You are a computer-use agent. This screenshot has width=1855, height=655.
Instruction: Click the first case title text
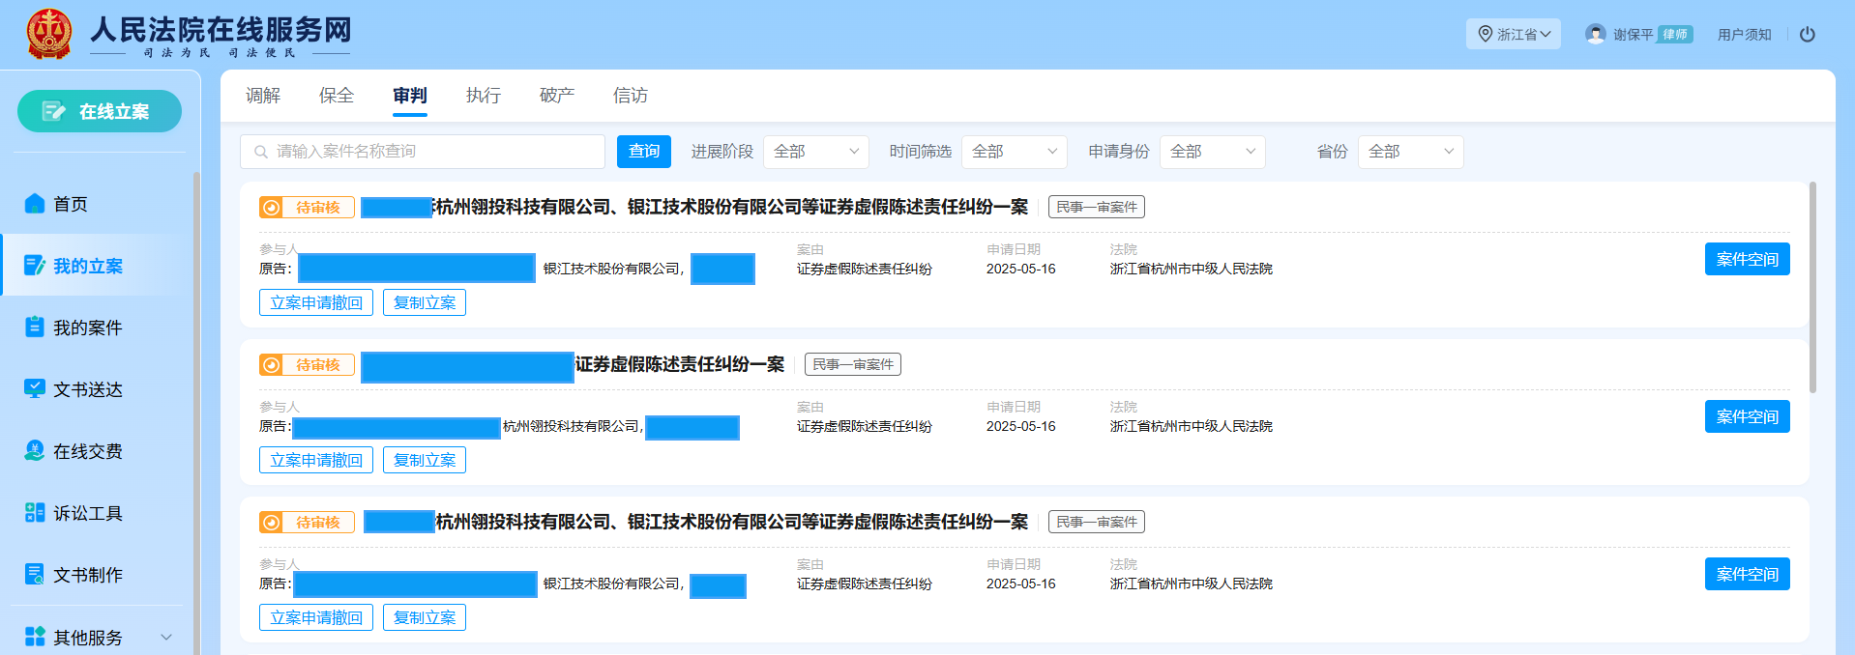730,207
